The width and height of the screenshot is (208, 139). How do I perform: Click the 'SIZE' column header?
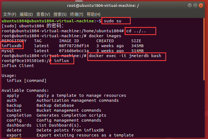(x=136, y=41)
